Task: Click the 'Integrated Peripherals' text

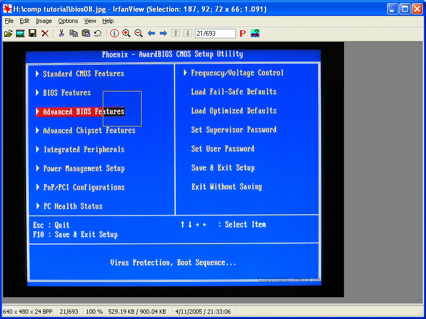Action: [x=84, y=149]
